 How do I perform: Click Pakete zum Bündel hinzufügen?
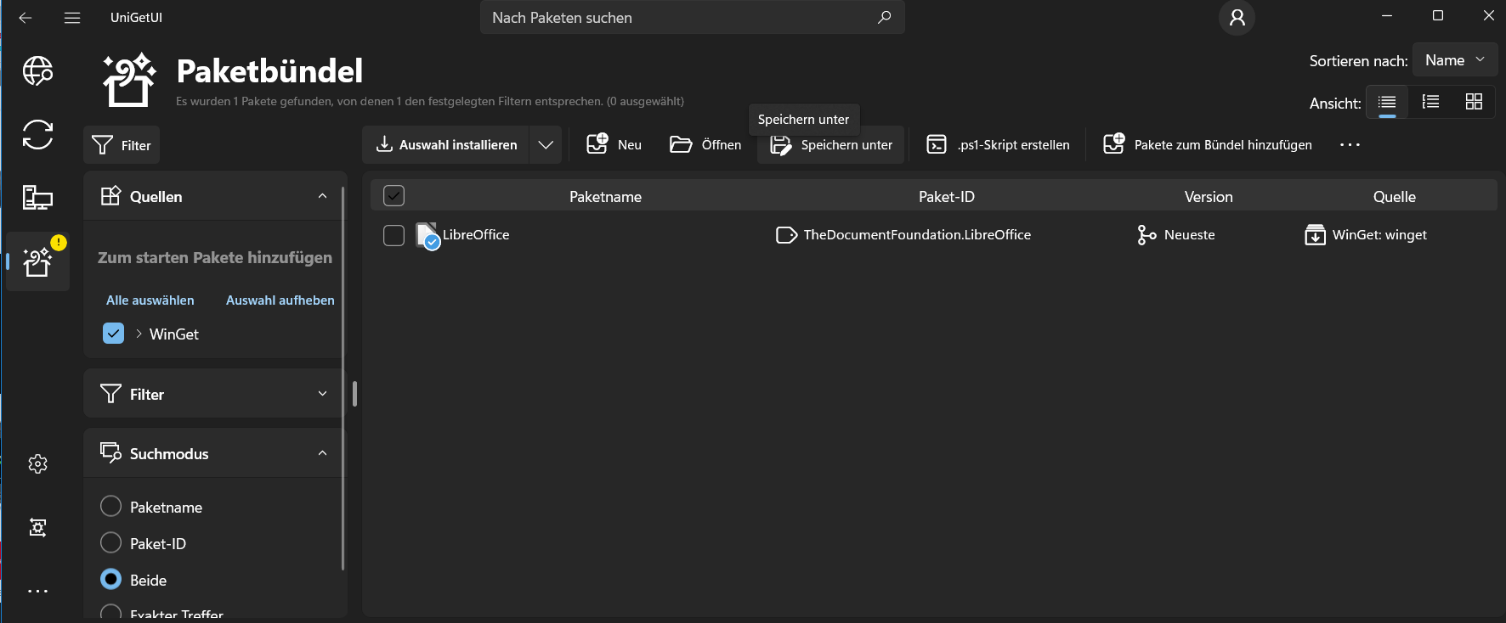(x=1207, y=145)
